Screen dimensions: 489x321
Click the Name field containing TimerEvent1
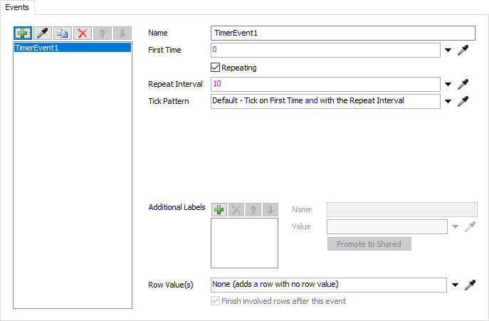click(x=342, y=33)
